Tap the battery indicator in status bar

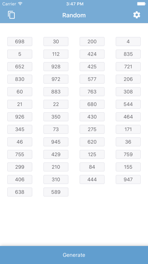(142, 4)
